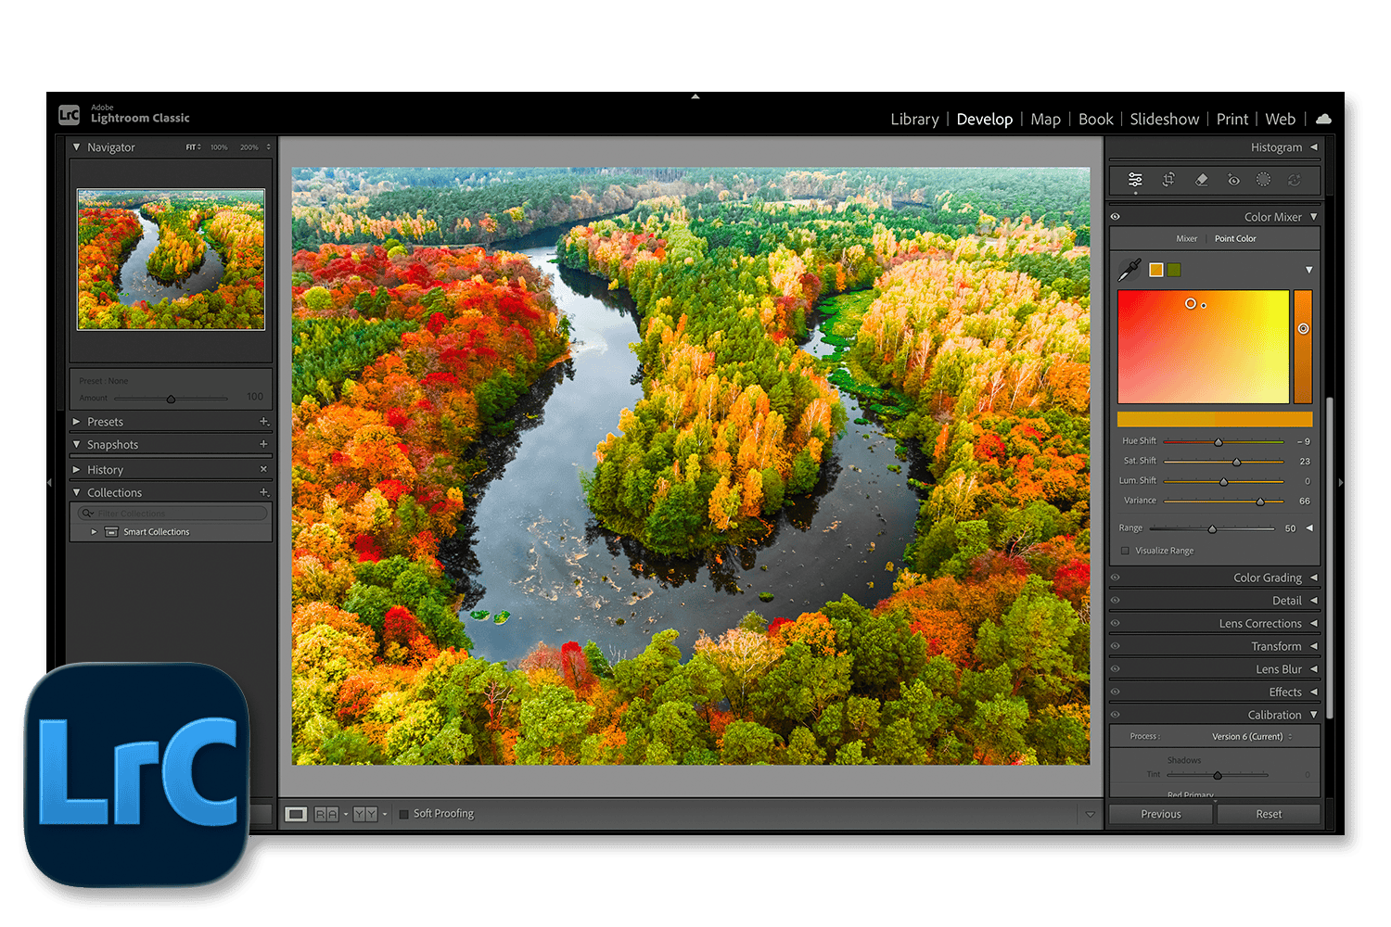This screenshot has height=927, width=1391.
Task: Select the Red Eye correction tool
Action: click(x=1233, y=180)
